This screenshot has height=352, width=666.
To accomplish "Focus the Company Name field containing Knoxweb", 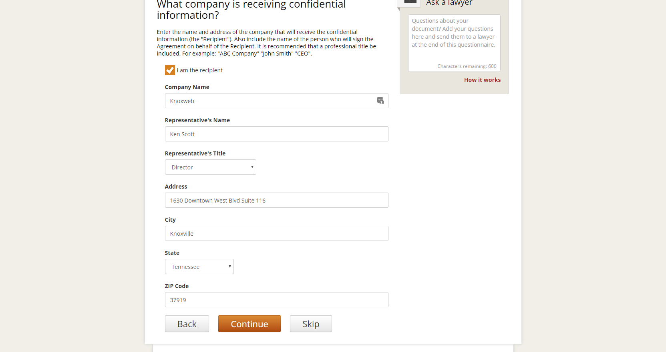I will click(x=270, y=101).
